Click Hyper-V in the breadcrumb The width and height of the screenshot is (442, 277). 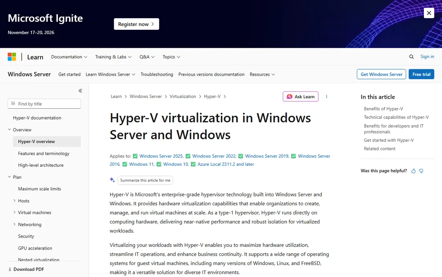(x=212, y=96)
